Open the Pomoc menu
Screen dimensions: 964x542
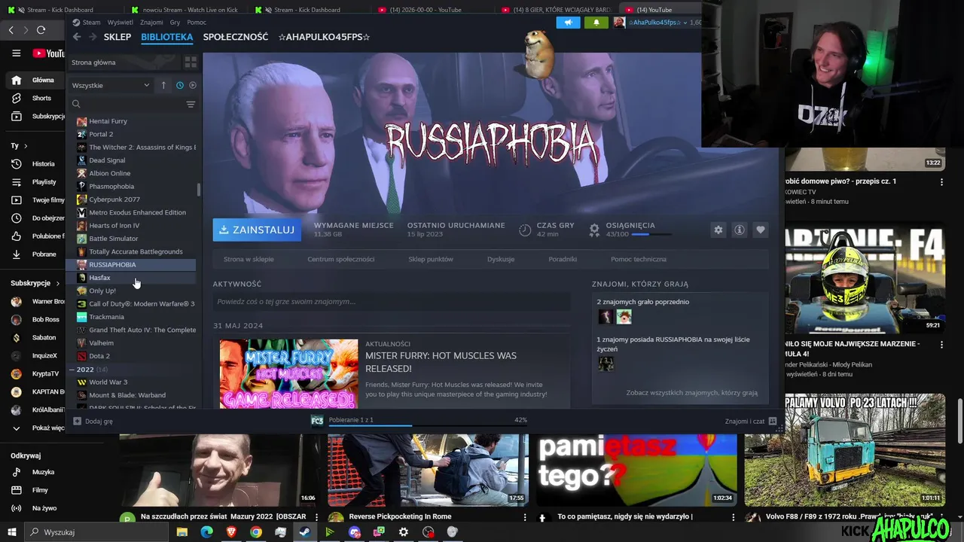pyautogui.click(x=197, y=23)
